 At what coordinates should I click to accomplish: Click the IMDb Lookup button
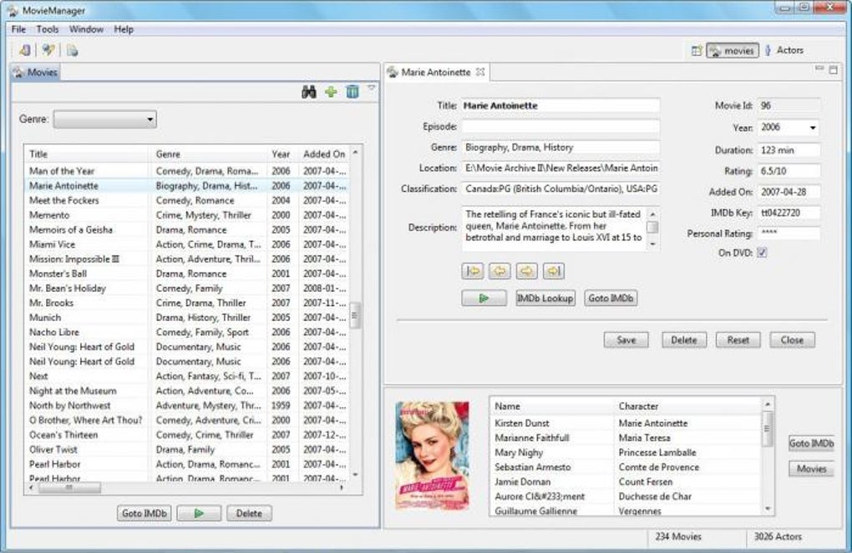tap(545, 298)
